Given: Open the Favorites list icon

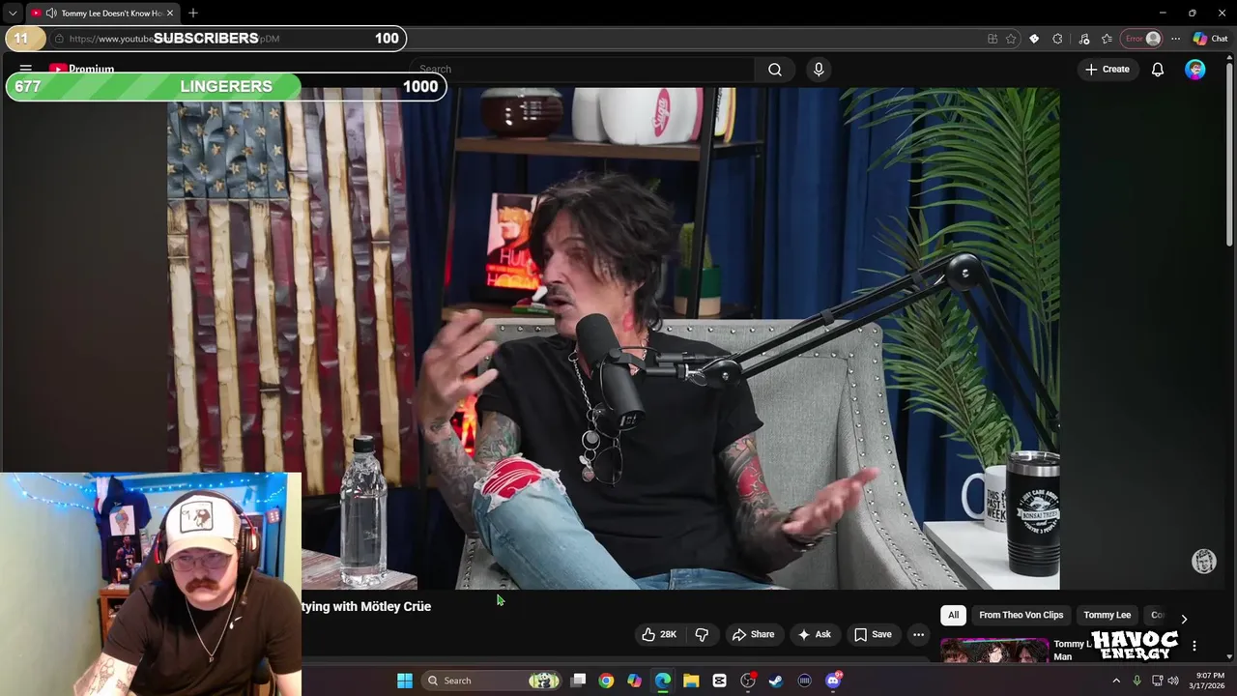Looking at the screenshot, I should tap(1107, 39).
